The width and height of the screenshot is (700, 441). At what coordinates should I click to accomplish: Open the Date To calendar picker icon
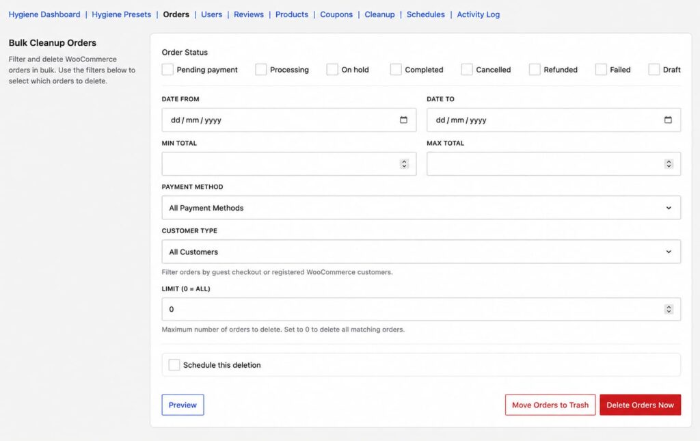[668, 120]
